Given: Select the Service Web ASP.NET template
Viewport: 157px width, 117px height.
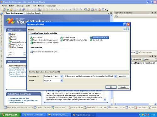Looking at the screenshot, I should [x=100, y=37].
